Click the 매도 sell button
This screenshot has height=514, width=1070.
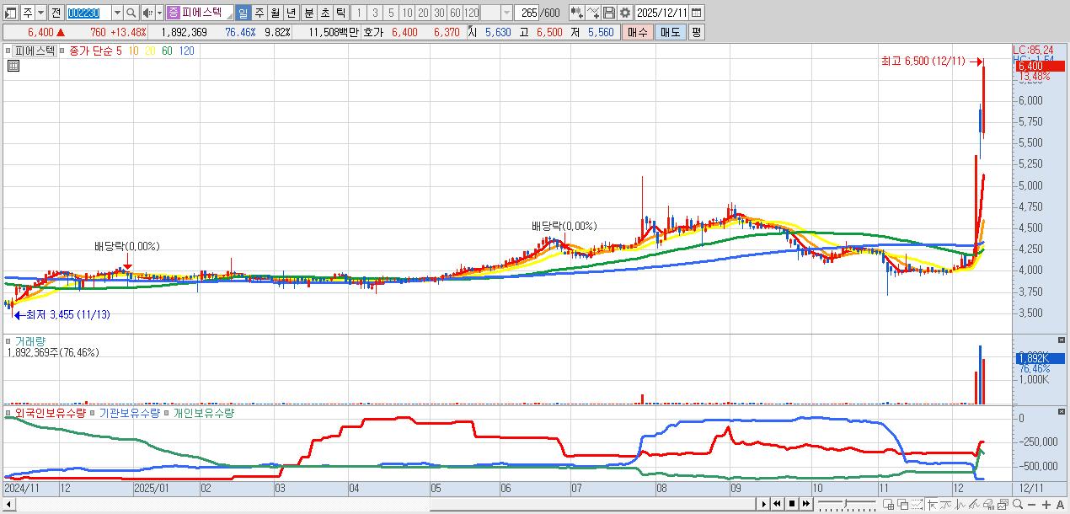[x=670, y=32]
